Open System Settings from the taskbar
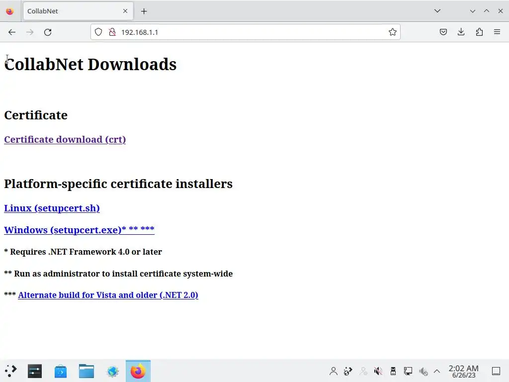The width and height of the screenshot is (509, 382). 35,371
